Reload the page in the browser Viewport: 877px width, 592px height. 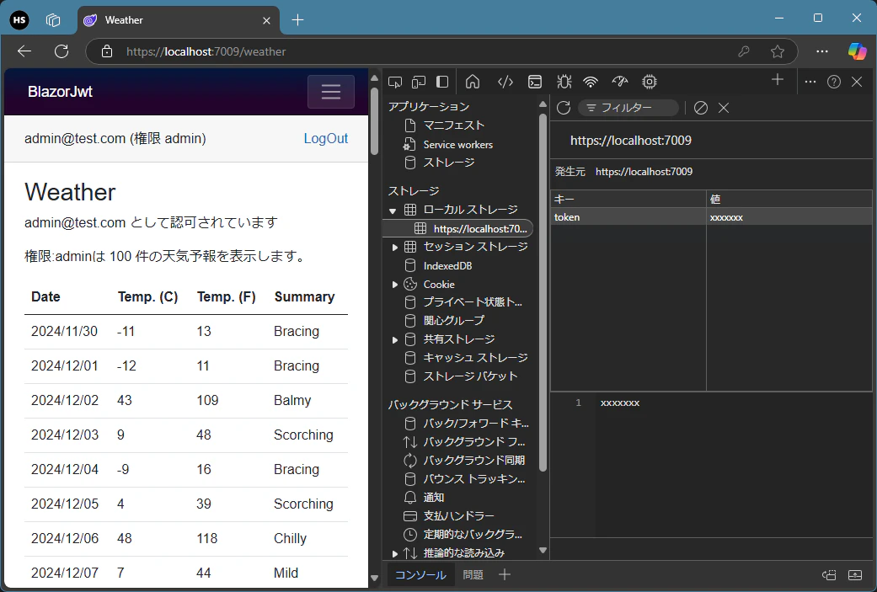pos(61,51)
